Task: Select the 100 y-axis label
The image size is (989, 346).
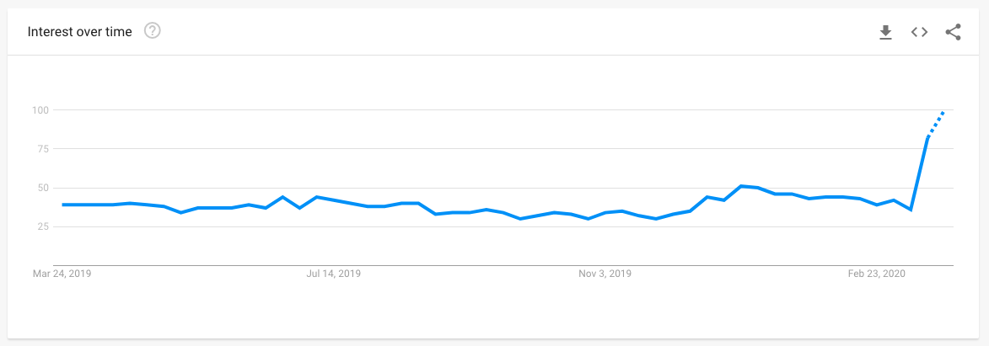Action: [40, 110]
